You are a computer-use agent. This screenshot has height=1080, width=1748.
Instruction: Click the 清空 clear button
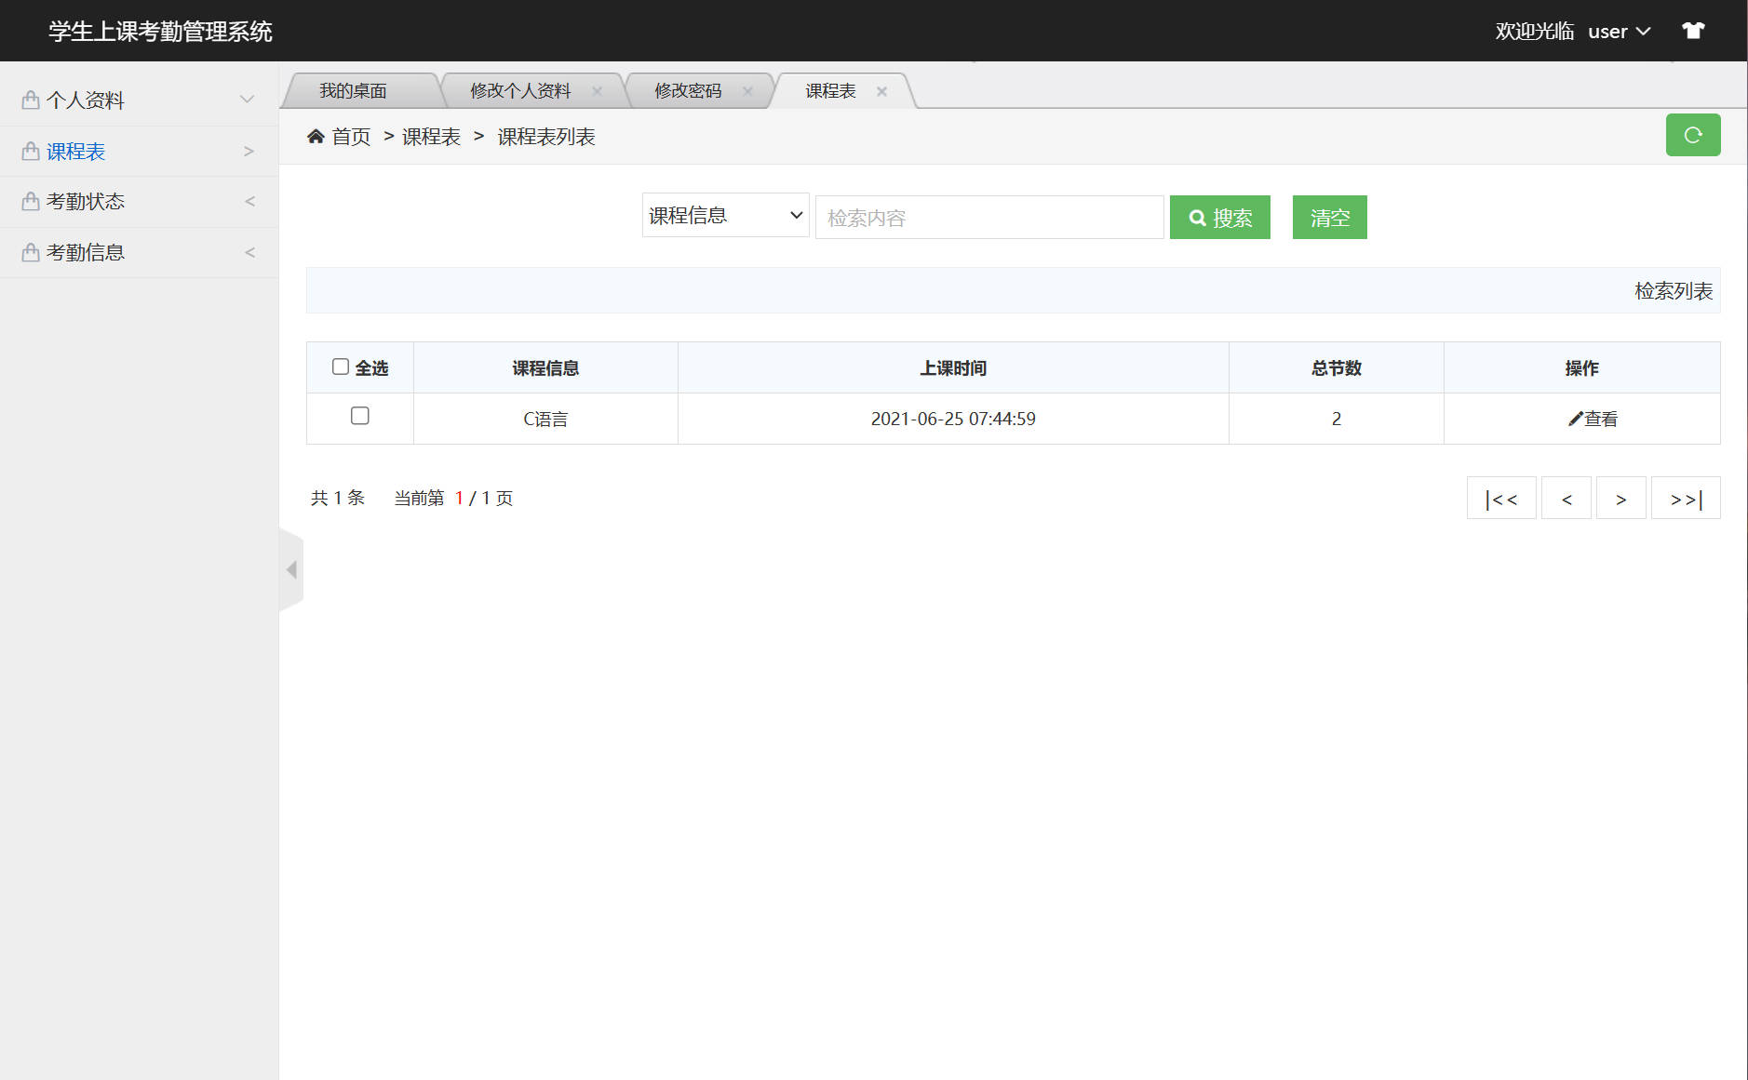click(1329, 217)
